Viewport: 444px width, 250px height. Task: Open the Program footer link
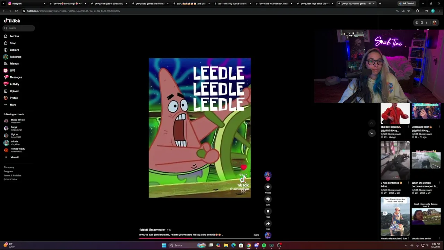tap(8, 172)
